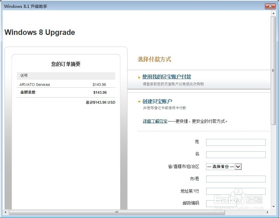Viewport: 279px width, 218px height.
Task: Click the 总计$143.96 USD grand total text
Action: [101, 102]
